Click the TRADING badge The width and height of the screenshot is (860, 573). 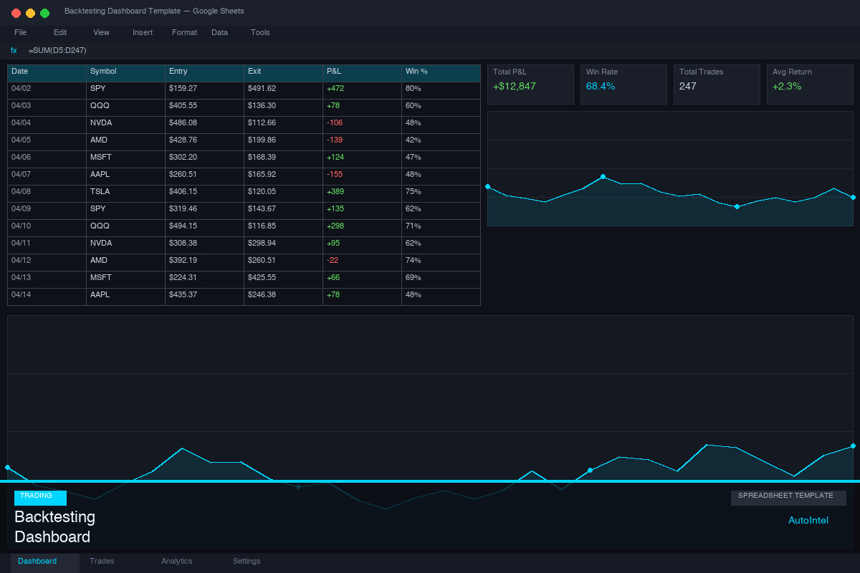[40, 497]
